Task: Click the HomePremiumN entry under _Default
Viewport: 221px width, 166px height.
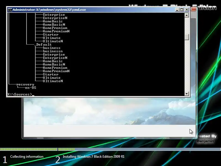Action: [x=56, y=71]
